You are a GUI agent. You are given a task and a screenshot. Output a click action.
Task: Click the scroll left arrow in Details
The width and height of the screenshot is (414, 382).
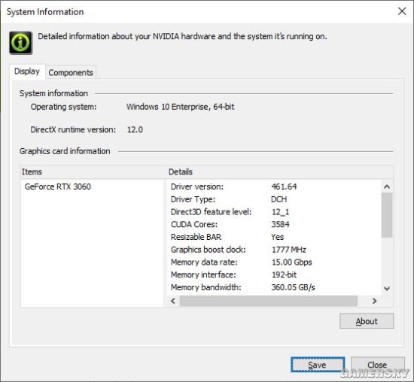173,301
